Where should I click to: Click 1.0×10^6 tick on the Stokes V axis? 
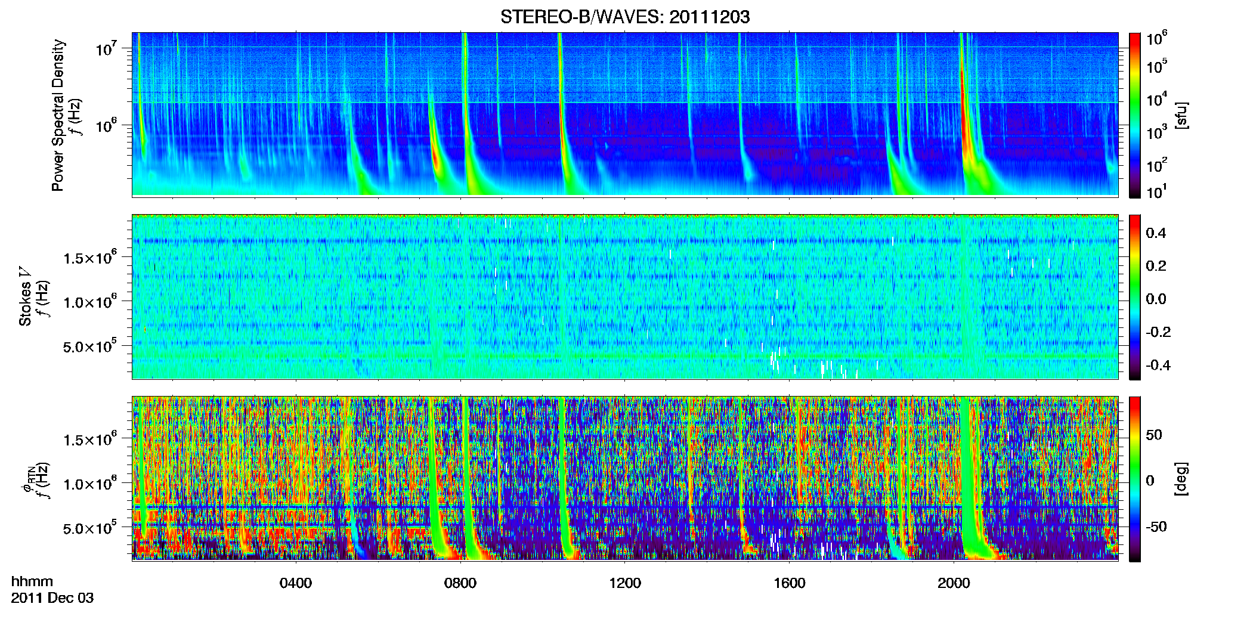pyautogui.click(x=90, y=302)
